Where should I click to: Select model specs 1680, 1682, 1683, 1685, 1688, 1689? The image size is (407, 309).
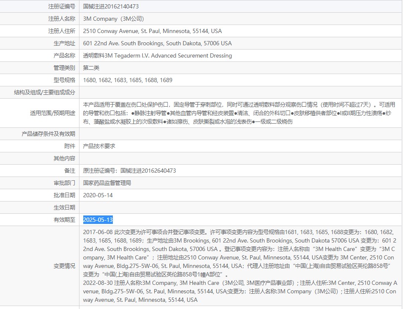(128, 80)
